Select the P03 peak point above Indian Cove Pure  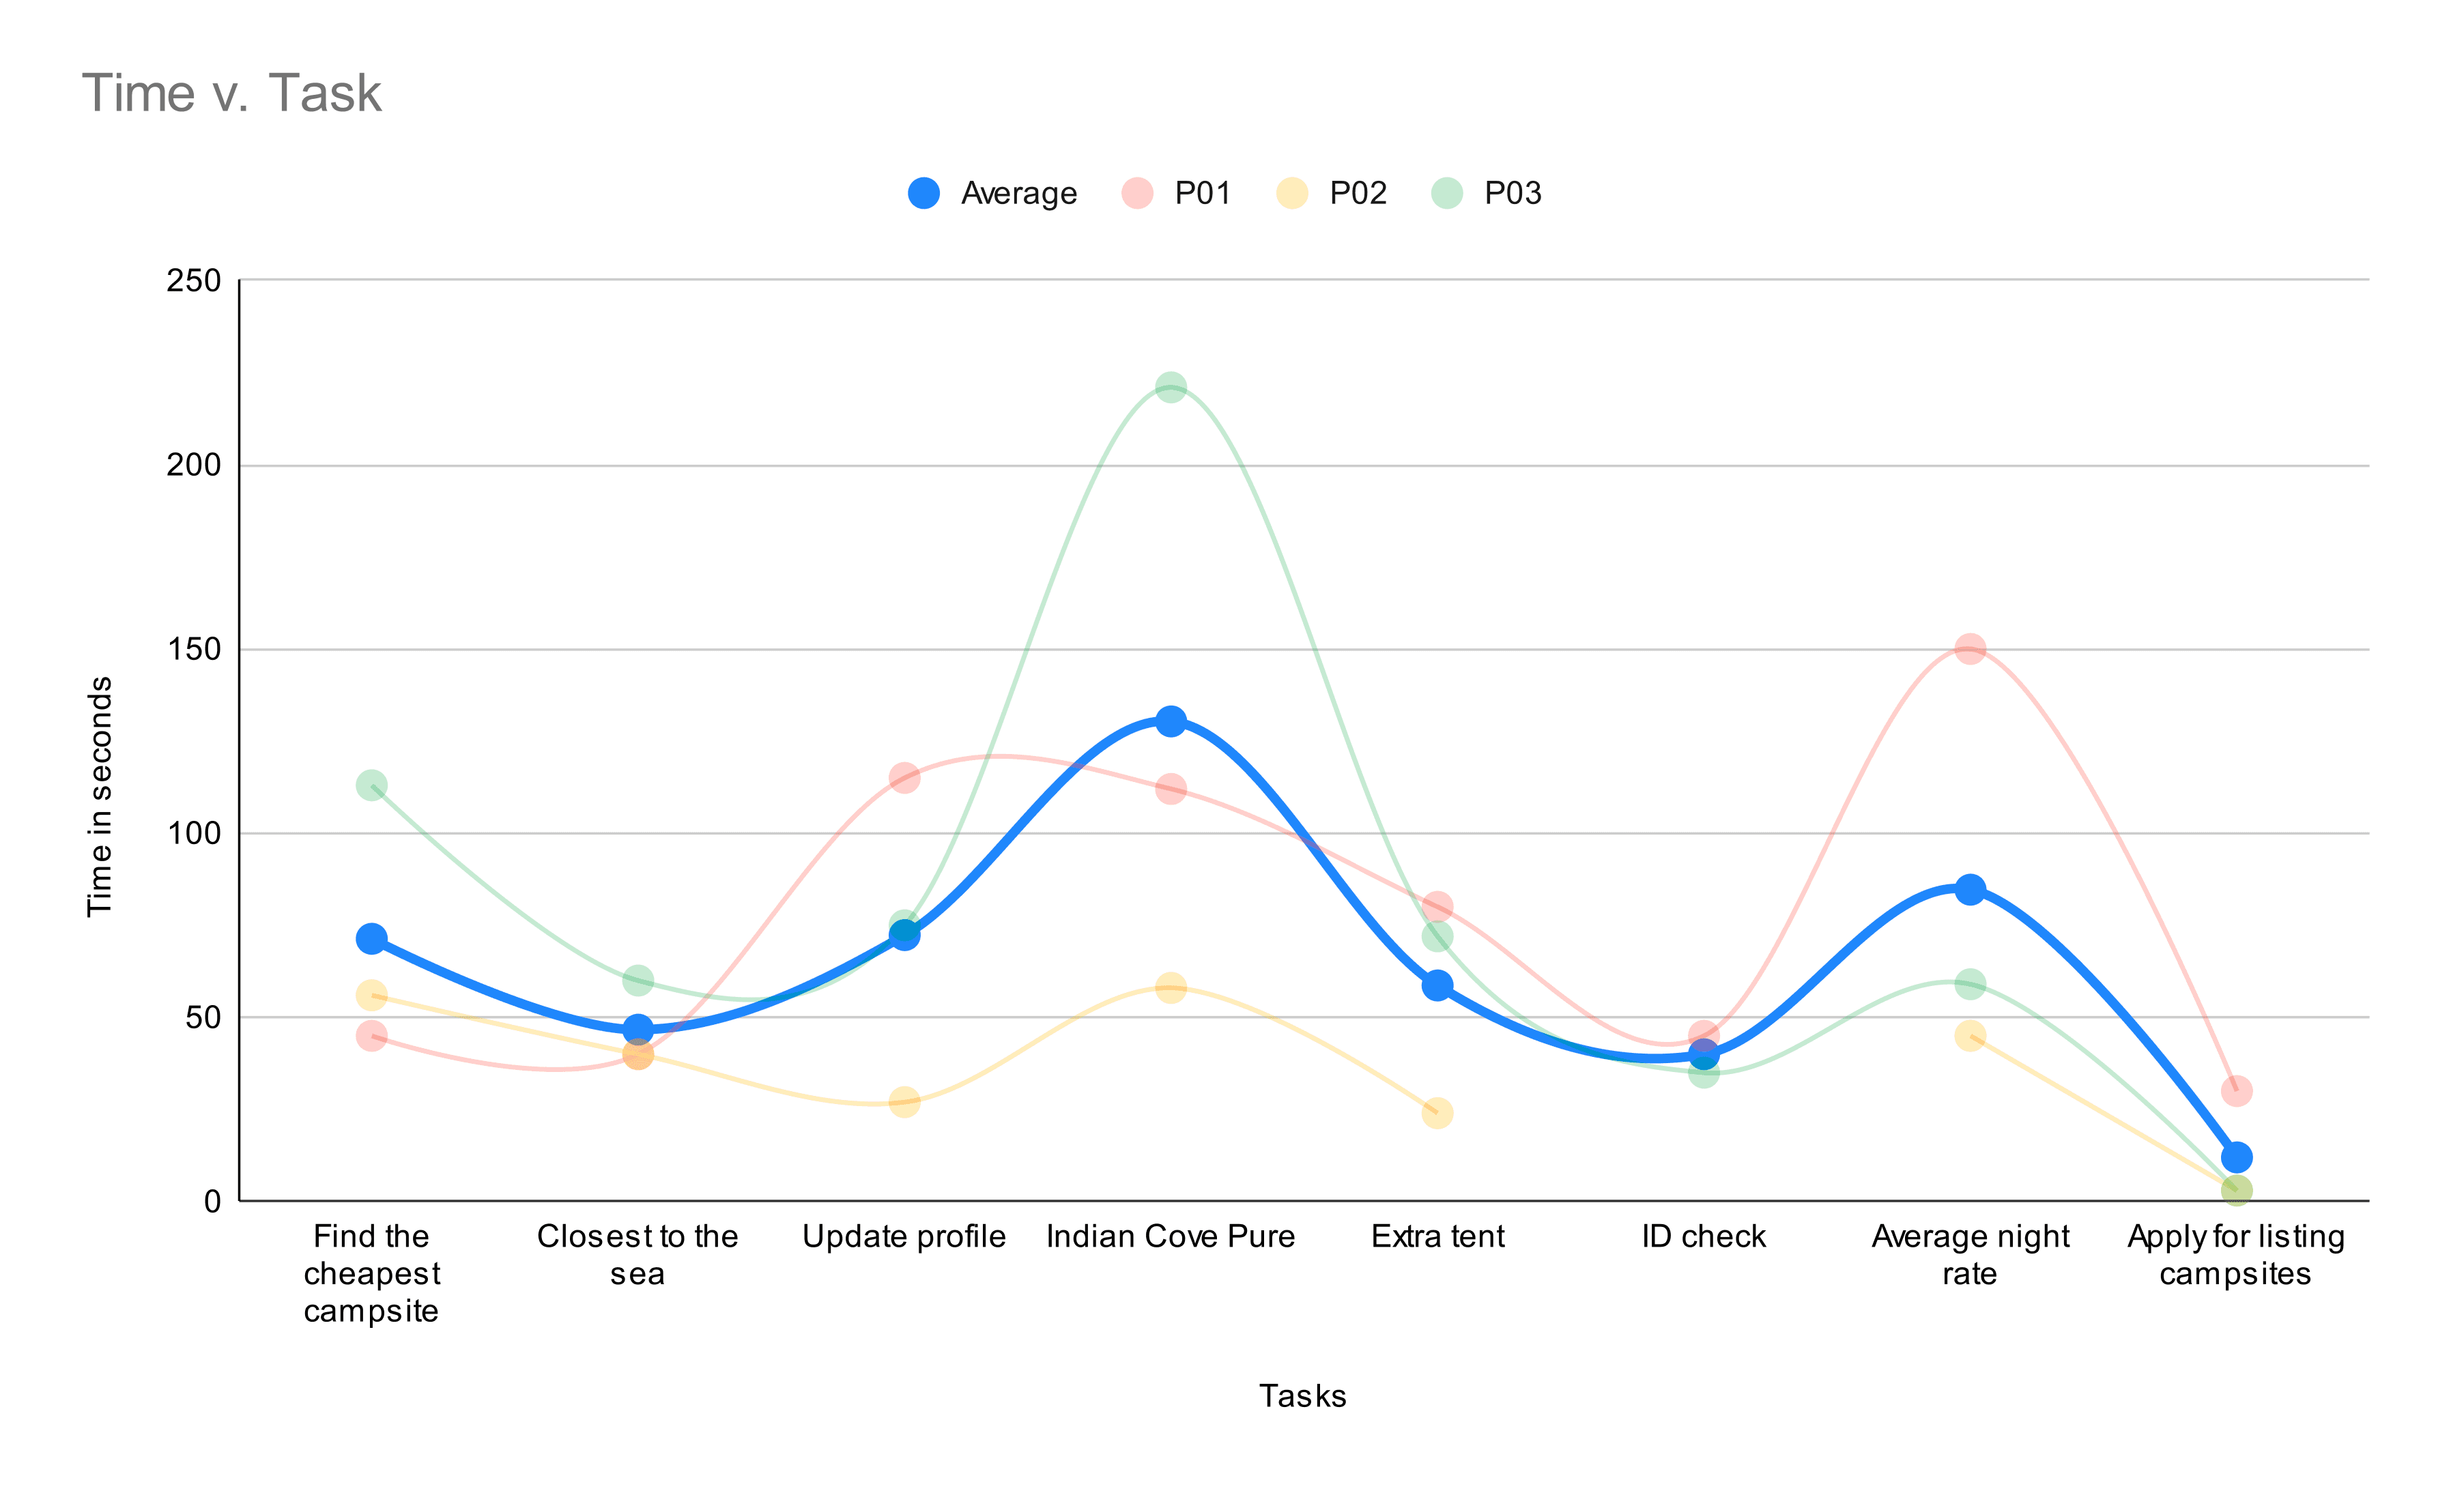1170,387
